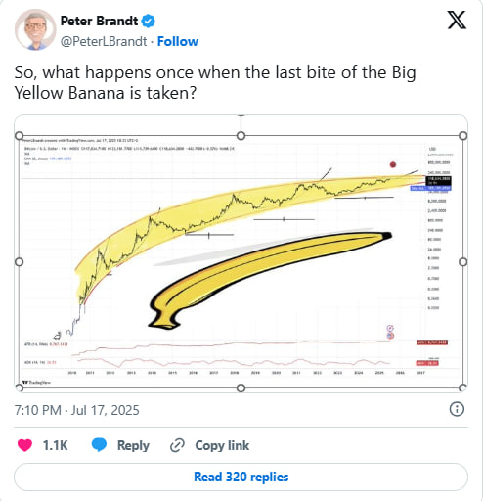The width and height of the screenshot is (483, 501).
Task: Click the blue verified badge
Action: (148, 22)
